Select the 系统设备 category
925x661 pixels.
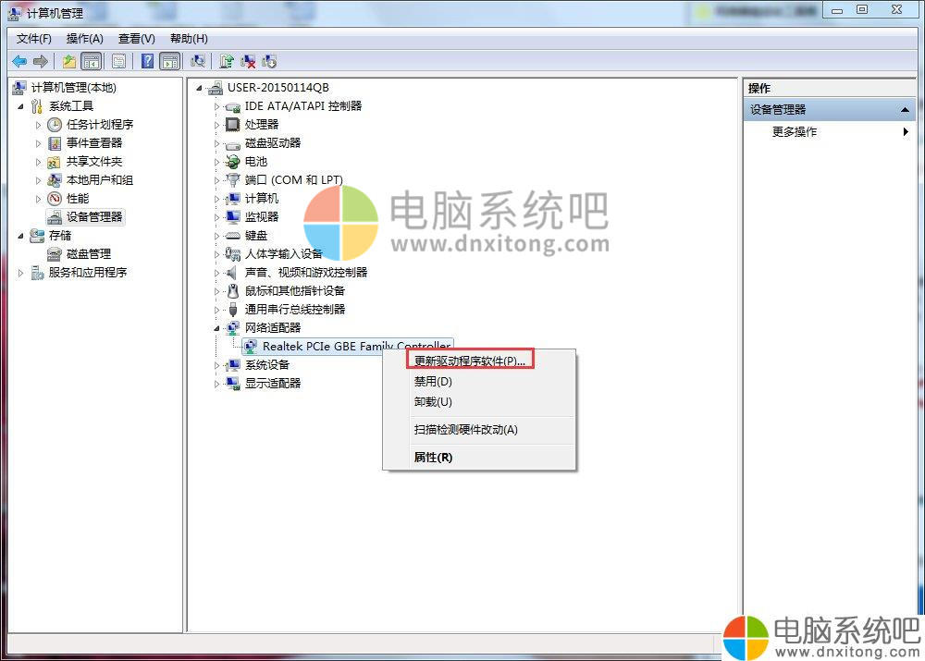point(267,365)
